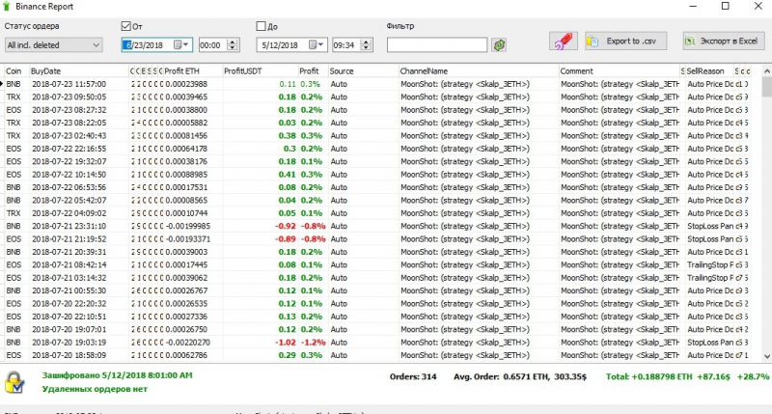Sort by SellReason column header
Screen dimensions: 772x414
(709, 70)
